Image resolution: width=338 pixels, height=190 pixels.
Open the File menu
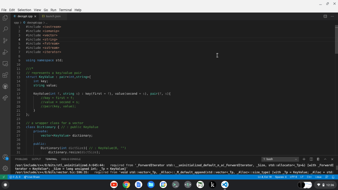point(4,10)
